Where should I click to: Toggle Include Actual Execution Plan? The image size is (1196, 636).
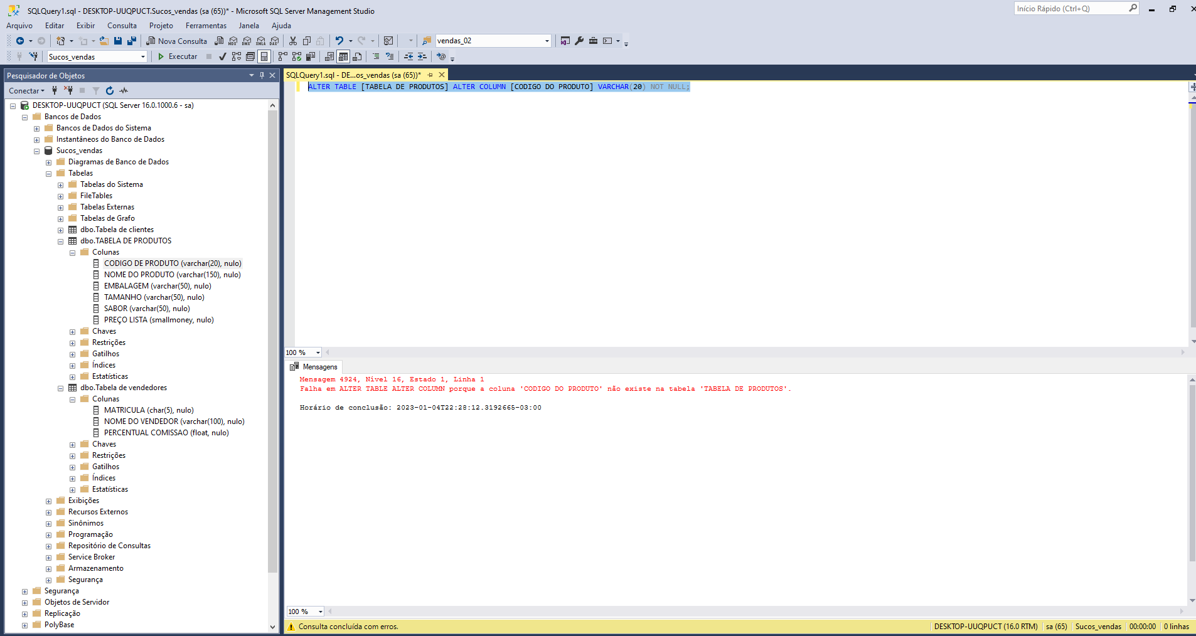283,56
